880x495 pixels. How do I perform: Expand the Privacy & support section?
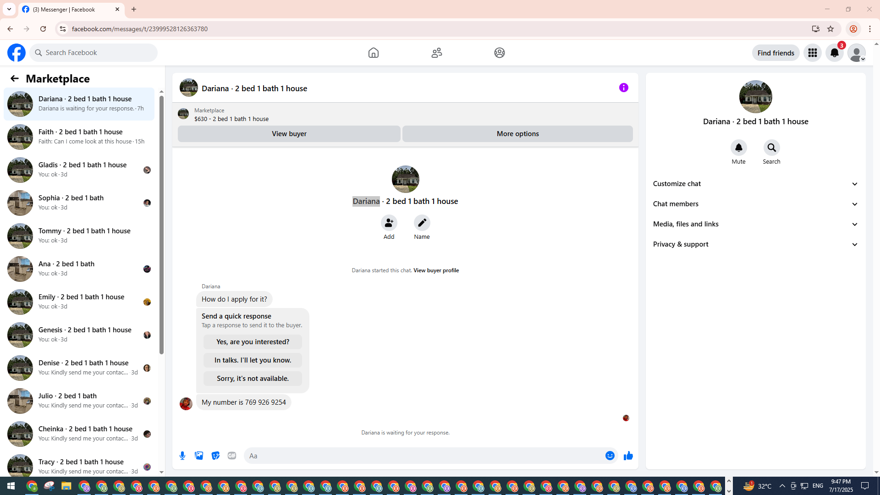point(756,244)
